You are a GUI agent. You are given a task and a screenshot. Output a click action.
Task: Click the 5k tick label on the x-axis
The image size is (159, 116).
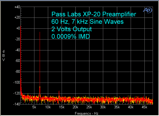pos(34,108)
